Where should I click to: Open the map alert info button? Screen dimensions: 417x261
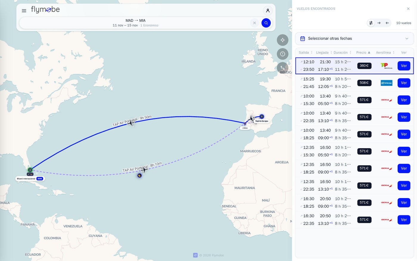pyautogui.click(x=282, y=54)
